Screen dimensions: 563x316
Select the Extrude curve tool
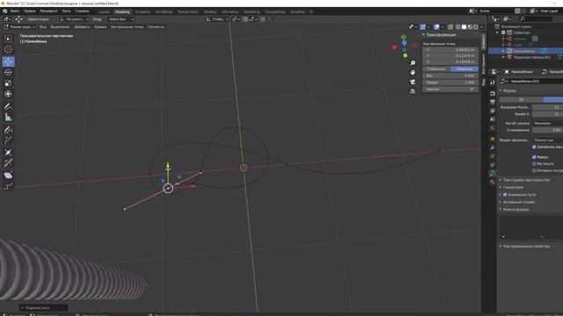[x=8, y=140]
